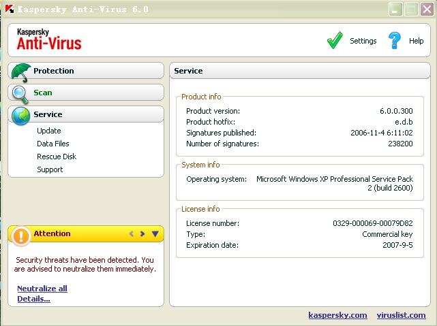Collapse the Attention panel triangle

155,233
